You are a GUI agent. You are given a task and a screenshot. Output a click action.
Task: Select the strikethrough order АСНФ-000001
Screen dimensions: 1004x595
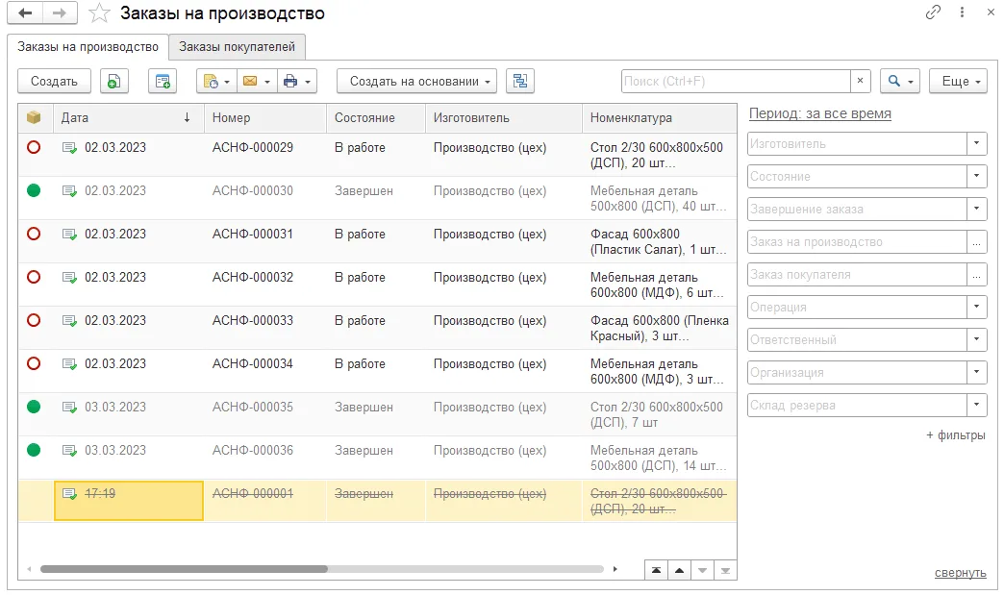tap(377, 501)
